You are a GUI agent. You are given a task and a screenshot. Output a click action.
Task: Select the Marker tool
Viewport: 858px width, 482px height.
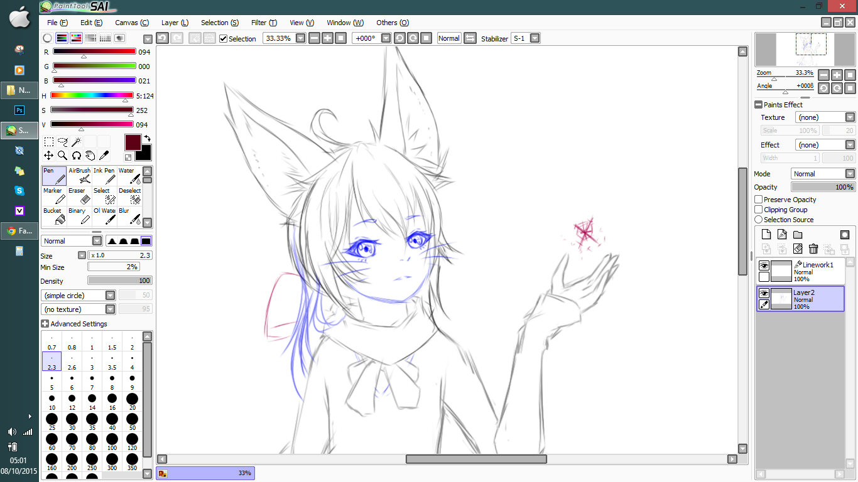[54, 196]
